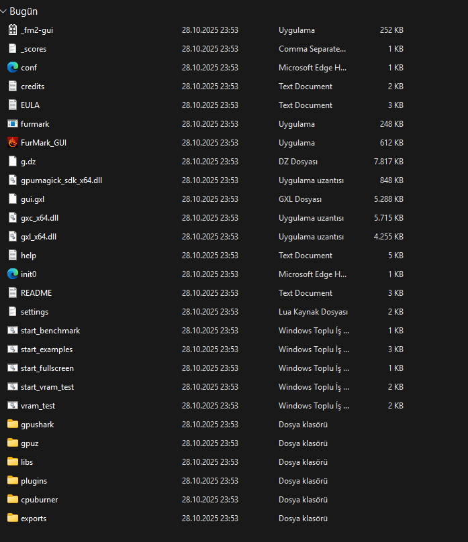The width and height of the screenshot is (468, 542).
Task: Click the Bugün group header label
Action: point(24,11)
